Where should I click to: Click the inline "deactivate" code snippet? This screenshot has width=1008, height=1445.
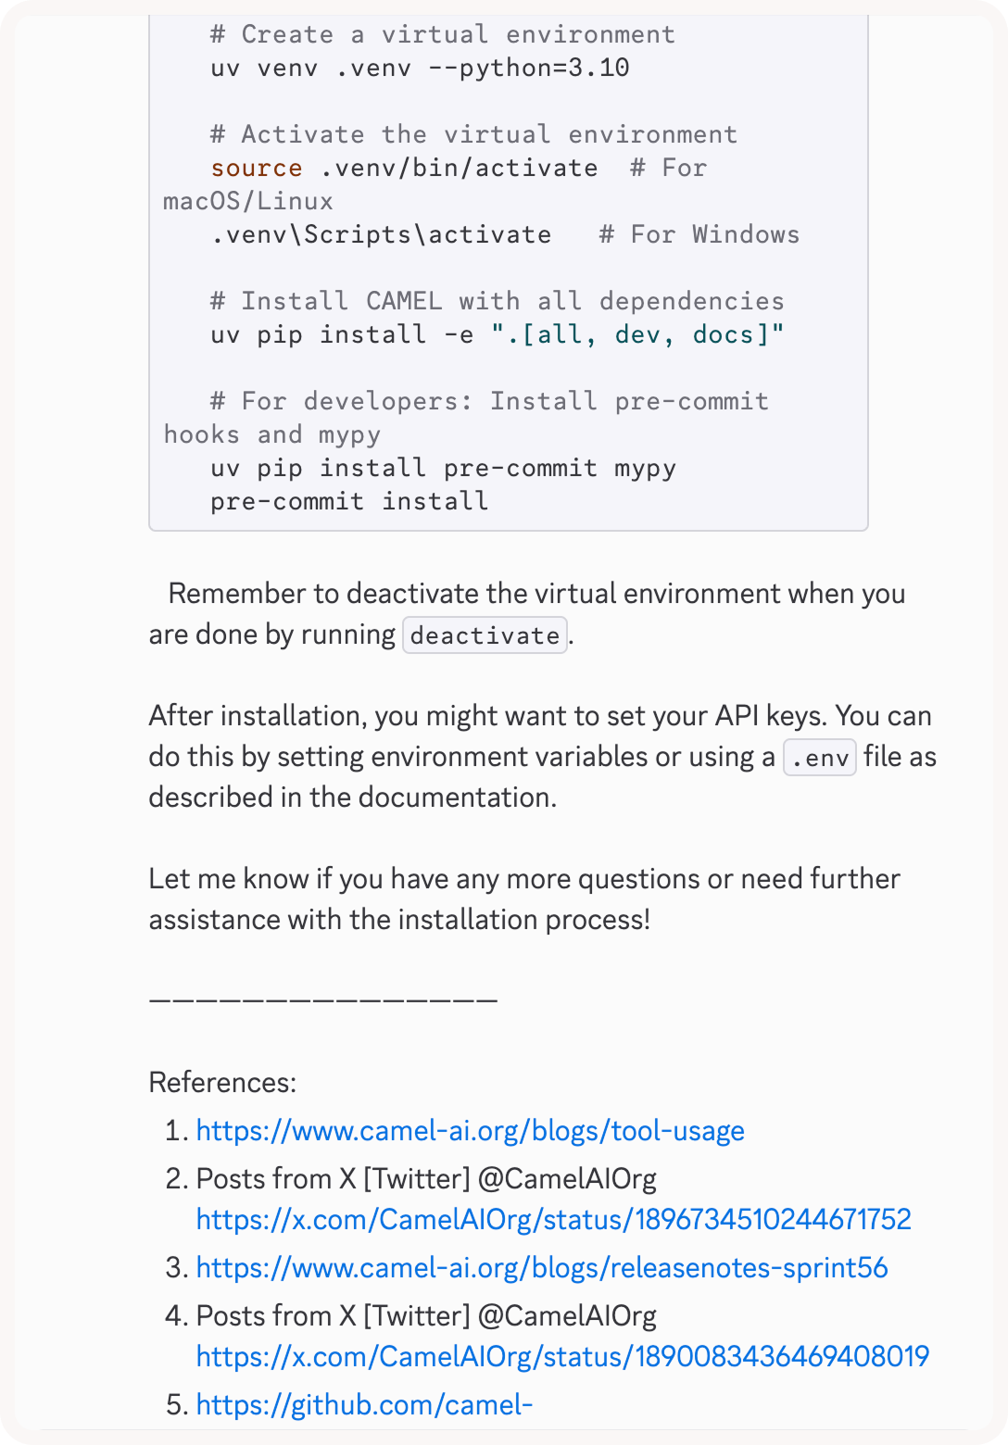point(485,635)
